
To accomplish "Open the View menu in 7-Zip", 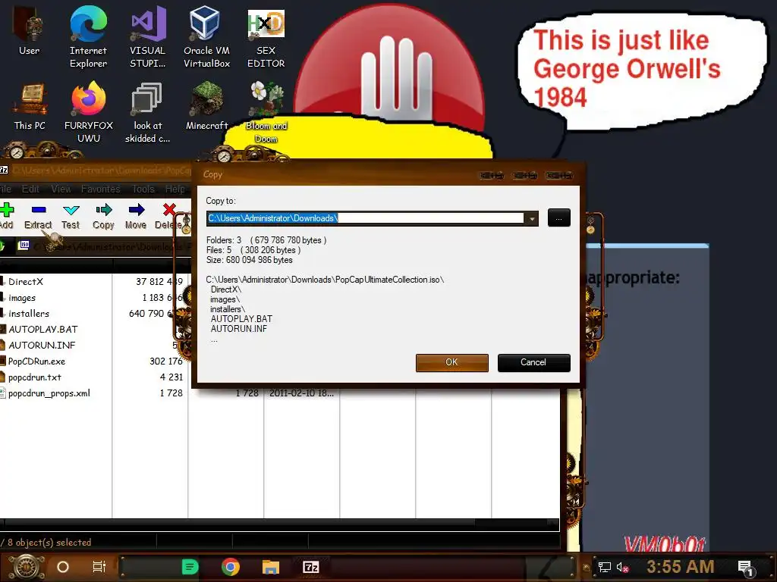I will 61,189.
